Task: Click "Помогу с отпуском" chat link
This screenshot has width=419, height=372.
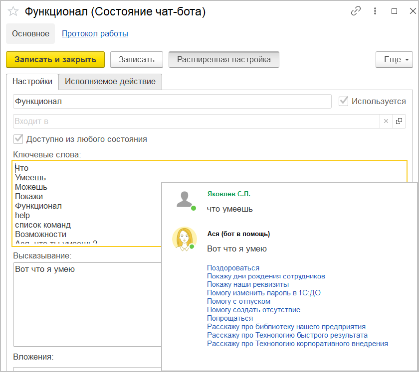Action: pos(239,301)
